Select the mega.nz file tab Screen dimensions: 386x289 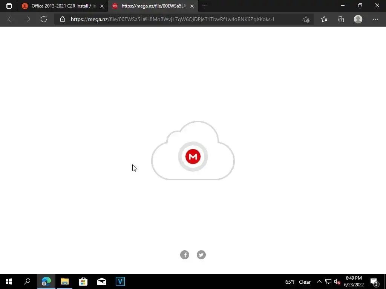(x=153, y=6)
